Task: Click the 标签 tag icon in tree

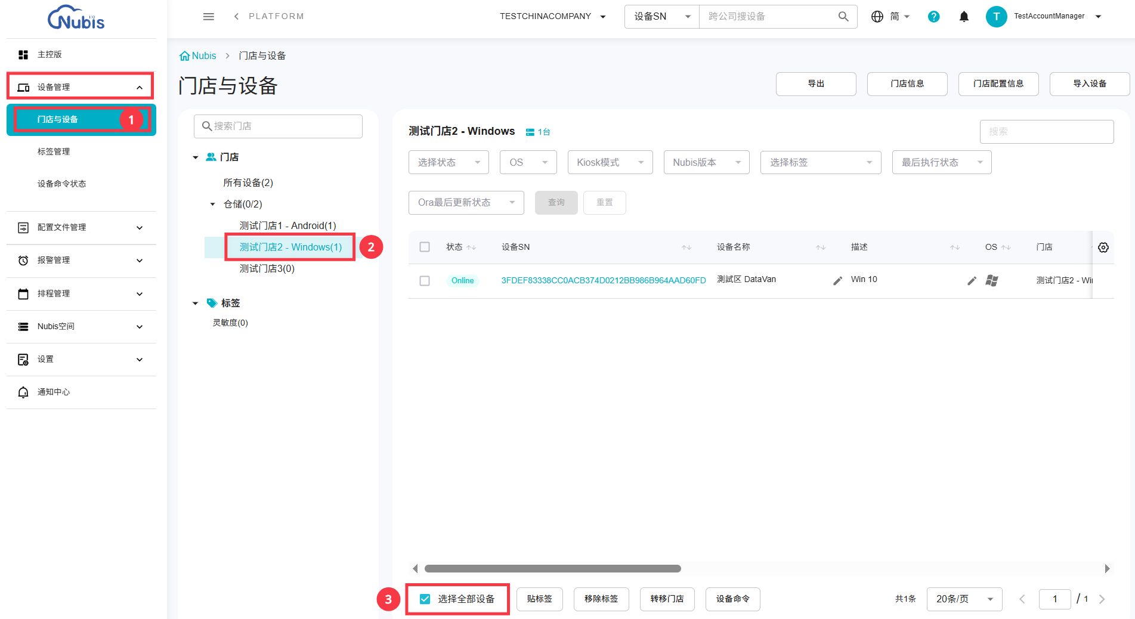Action: [212, 303]
